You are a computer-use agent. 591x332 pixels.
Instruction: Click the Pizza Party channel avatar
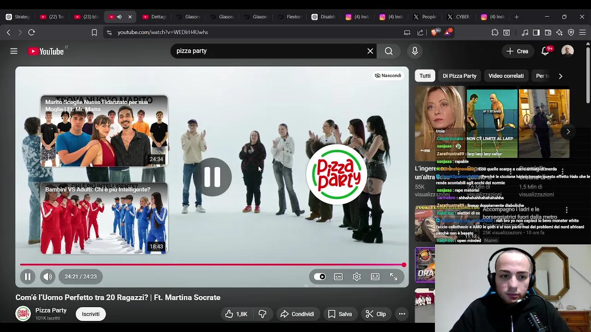click(23, 314)
